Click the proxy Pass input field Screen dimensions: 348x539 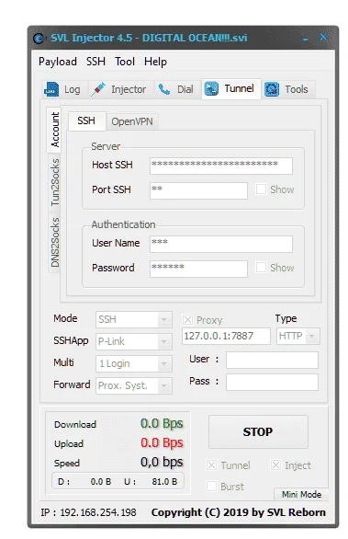click(x=272, y=383)
